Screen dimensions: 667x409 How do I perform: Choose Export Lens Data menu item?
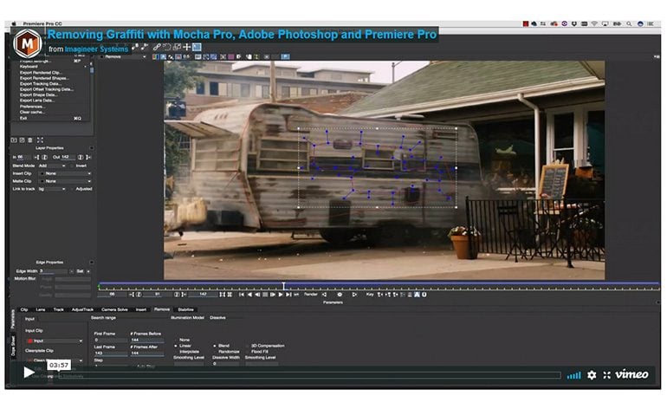tap(37, 101)
